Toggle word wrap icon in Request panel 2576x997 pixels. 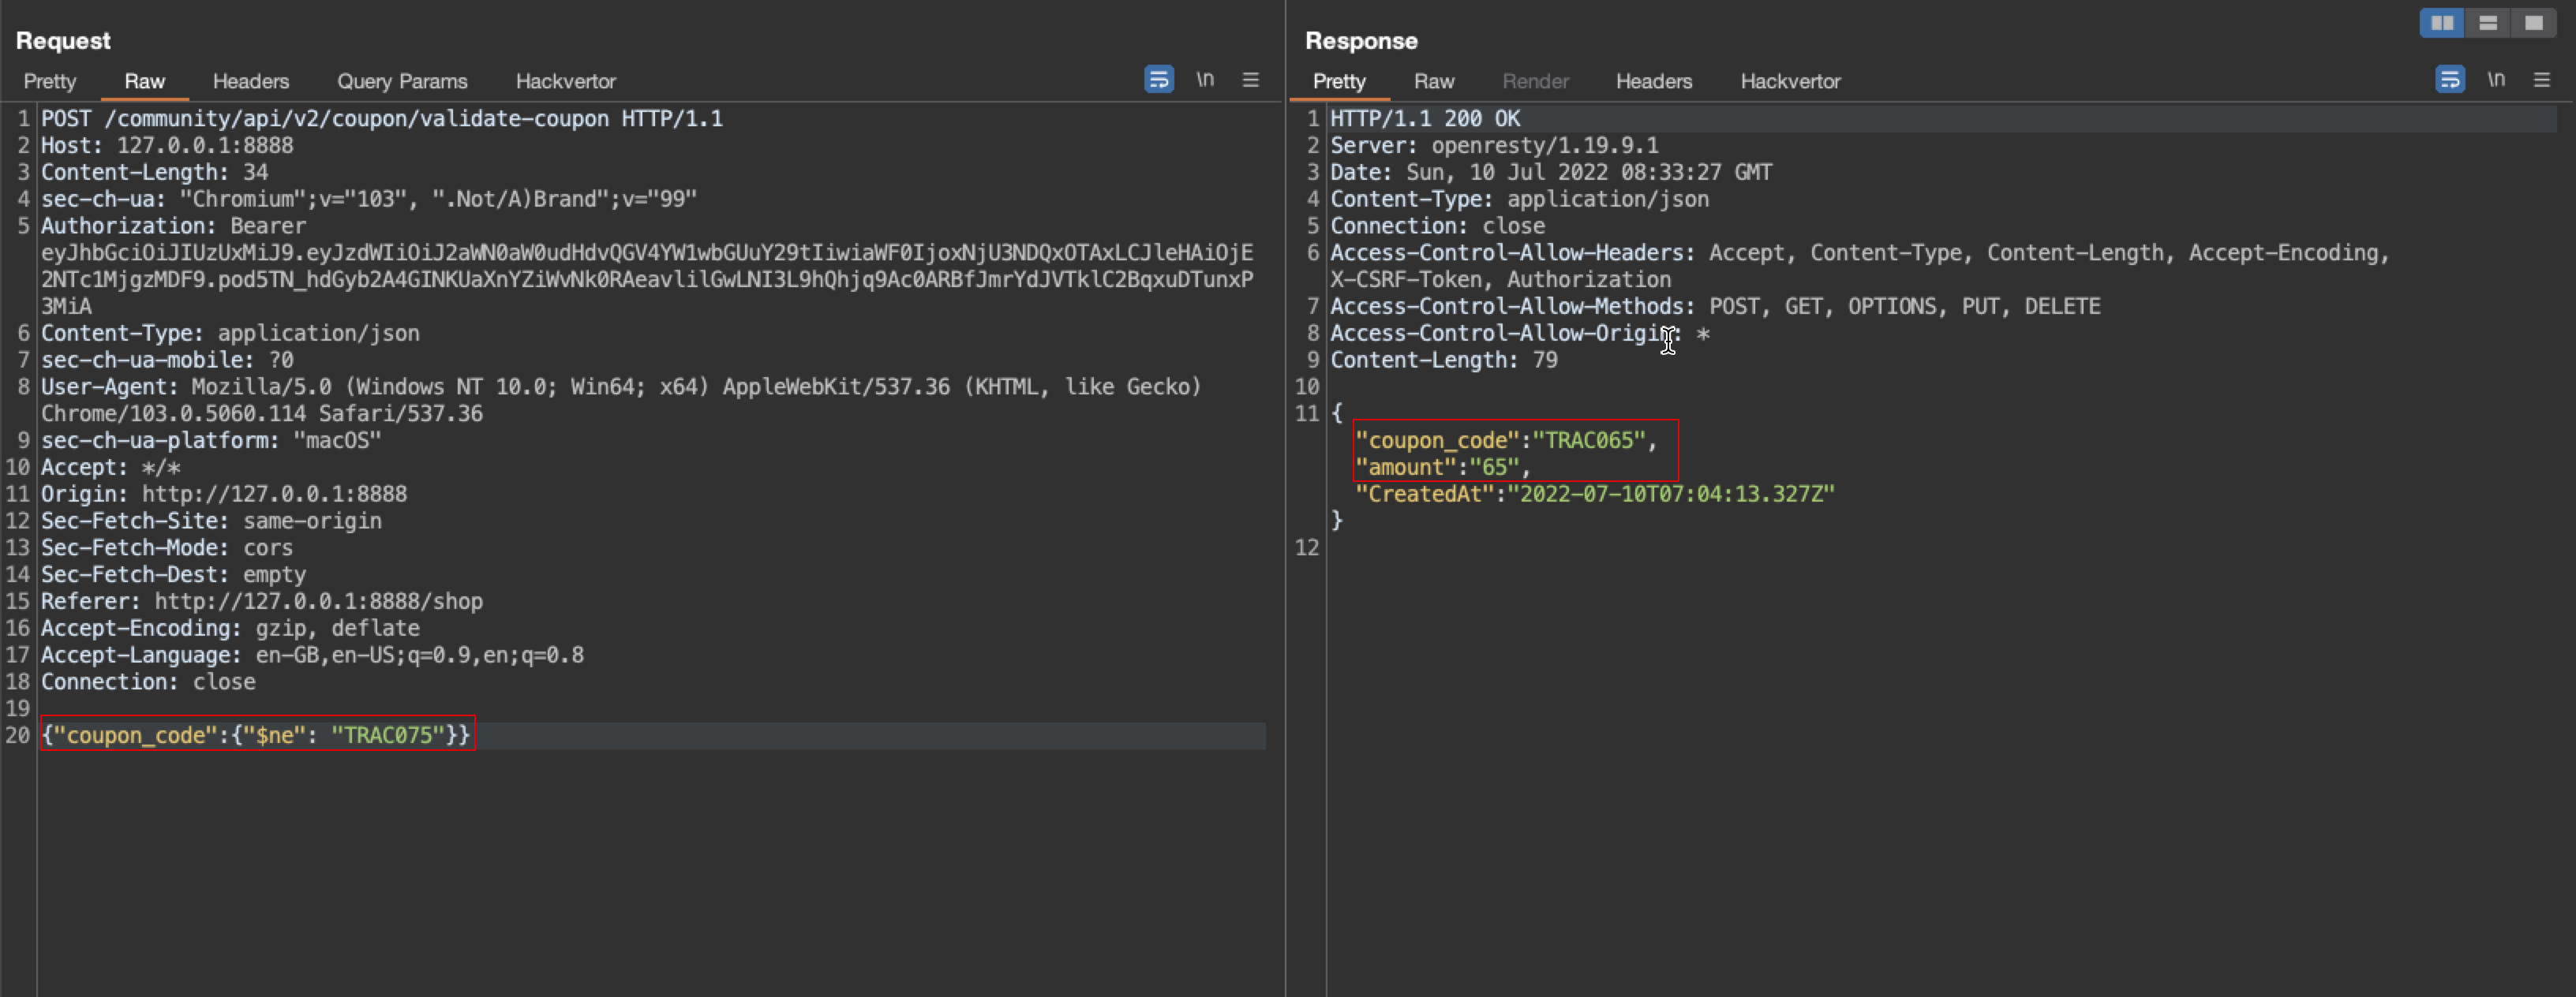click(1158, 79)
